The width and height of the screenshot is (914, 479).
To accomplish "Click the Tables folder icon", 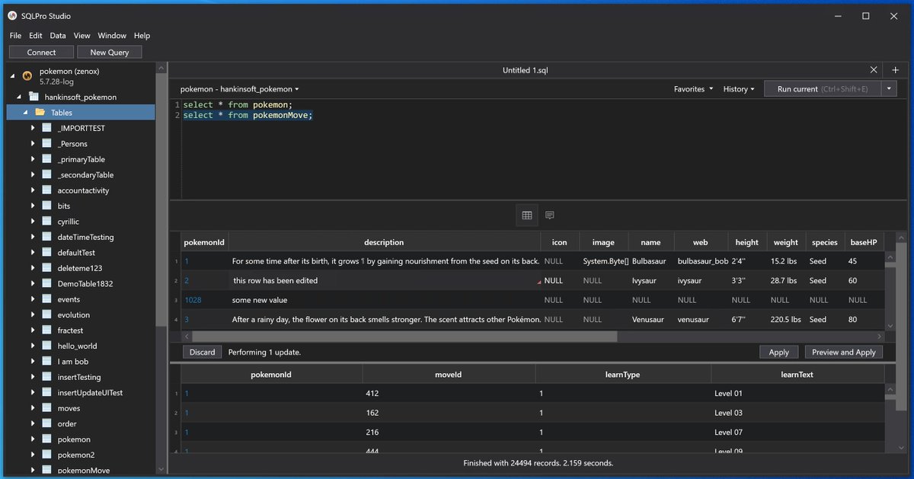I will (x=40, y=113).
